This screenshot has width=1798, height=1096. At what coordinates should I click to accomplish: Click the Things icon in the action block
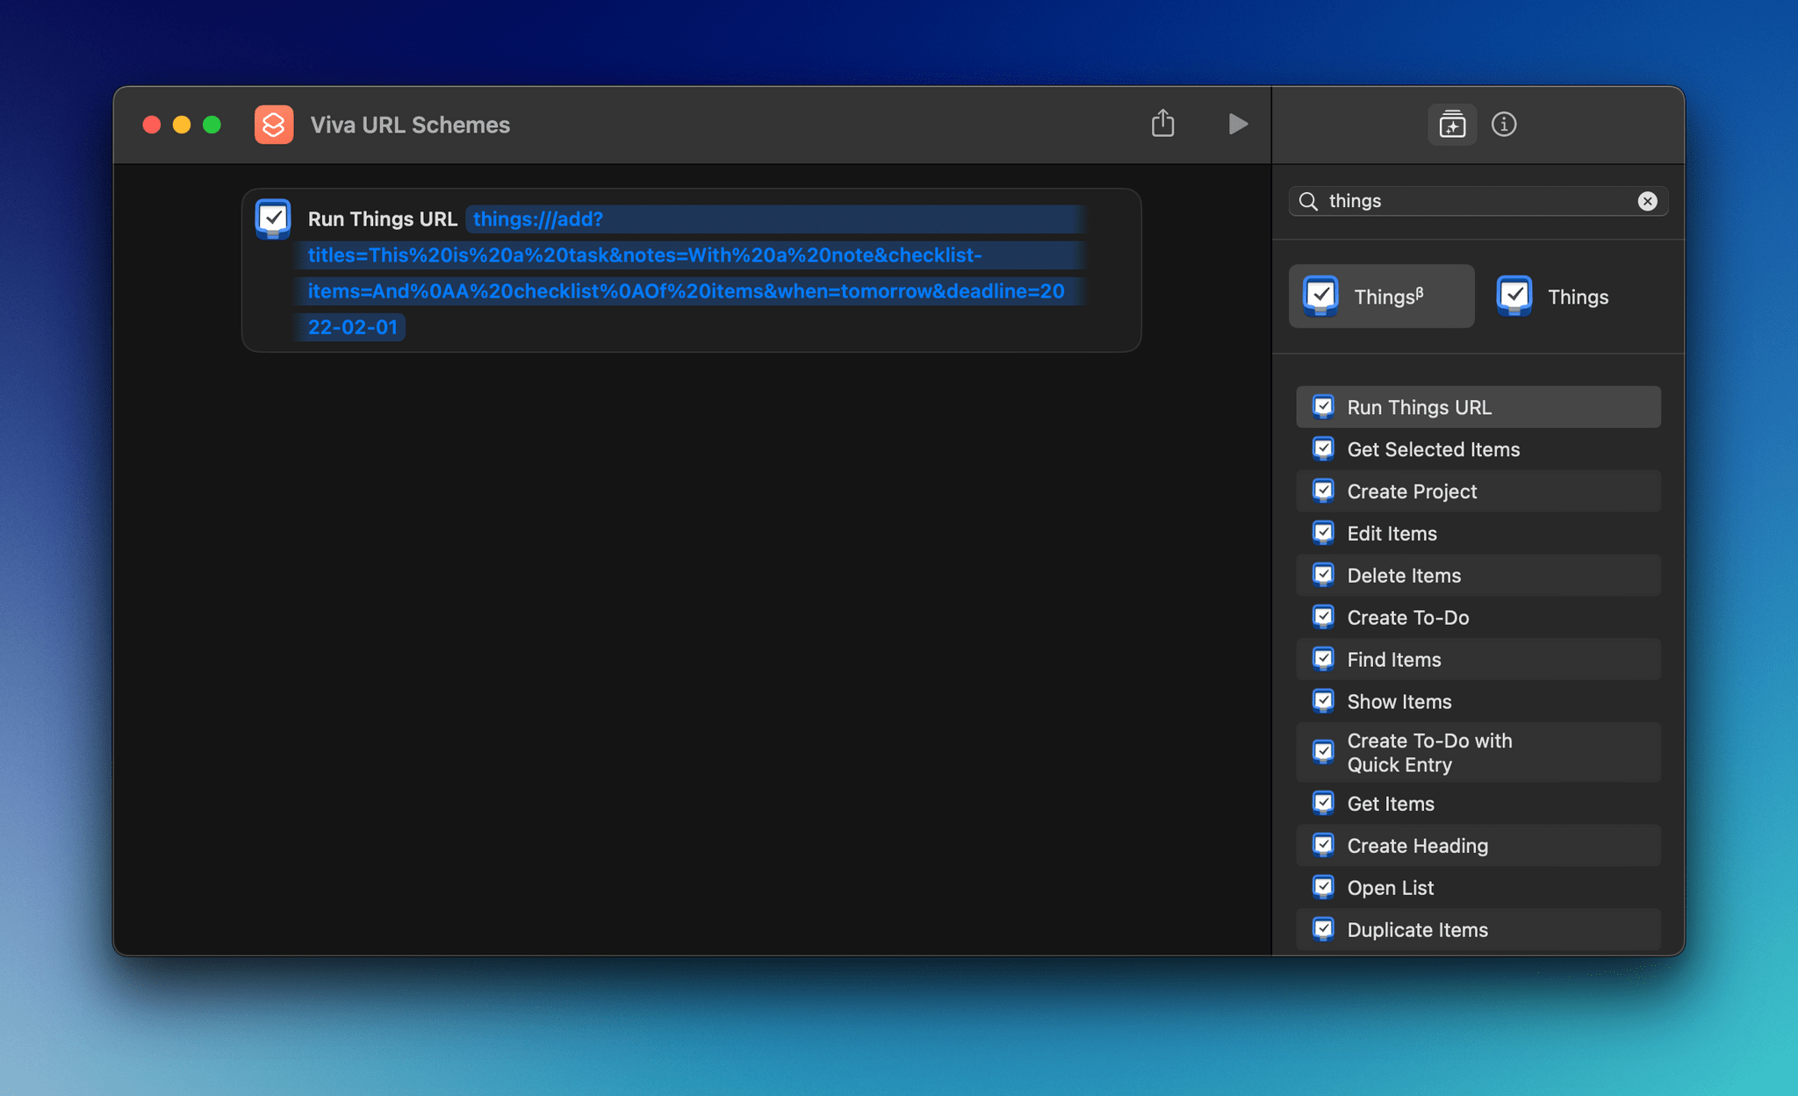pos(273,218)
